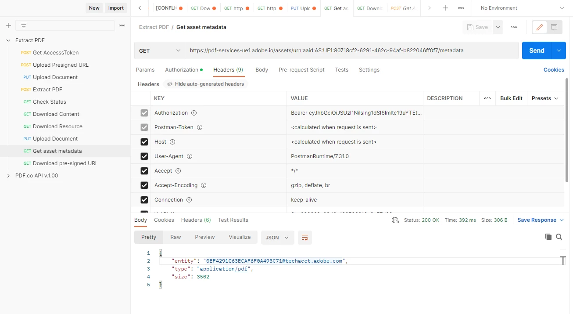Click the Hide auto-generated headers eye icon
The height and width of the screenshot is (314, 573).
(170, 84)
